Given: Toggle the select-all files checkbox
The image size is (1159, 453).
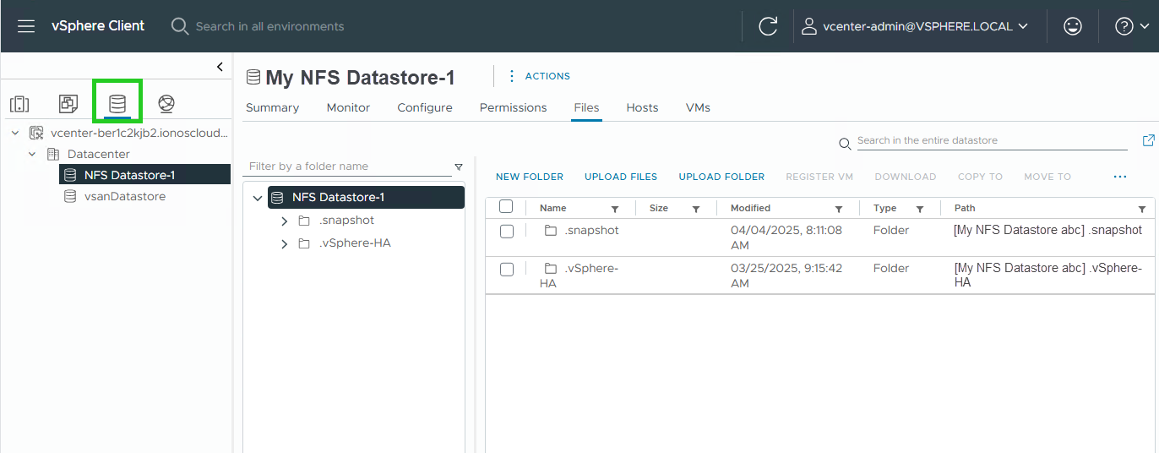Looking at the screenshot, I should [506, 207].
